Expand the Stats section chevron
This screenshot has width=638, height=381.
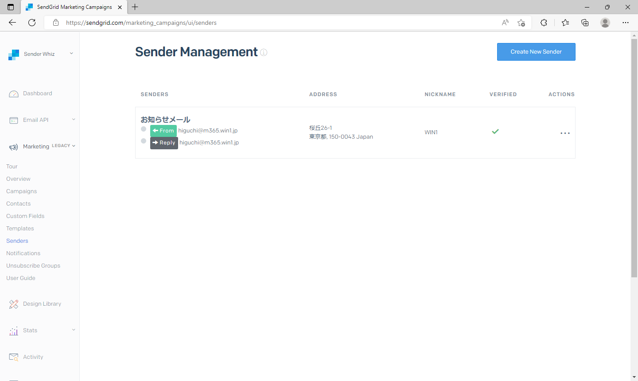[x=74, y=330]
